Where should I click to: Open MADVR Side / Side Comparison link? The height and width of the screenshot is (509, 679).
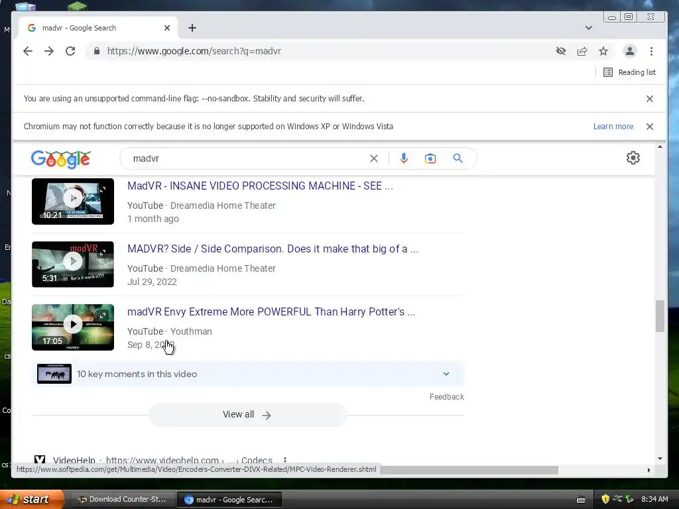(x=273, y=249)
